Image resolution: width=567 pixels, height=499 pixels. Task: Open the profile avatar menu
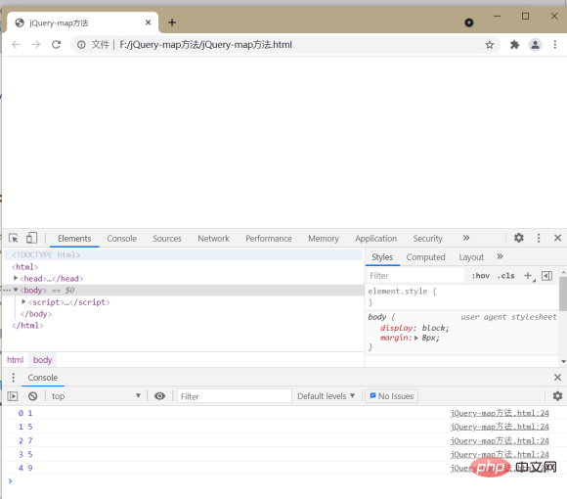coord(535,45)
